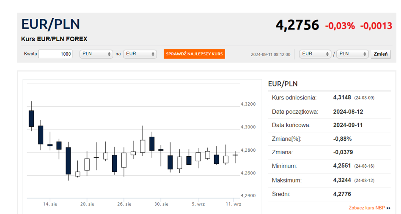Click the Kurs EUR/PLN FOREX subtitle
401x214 pixels.
point(54,39)
